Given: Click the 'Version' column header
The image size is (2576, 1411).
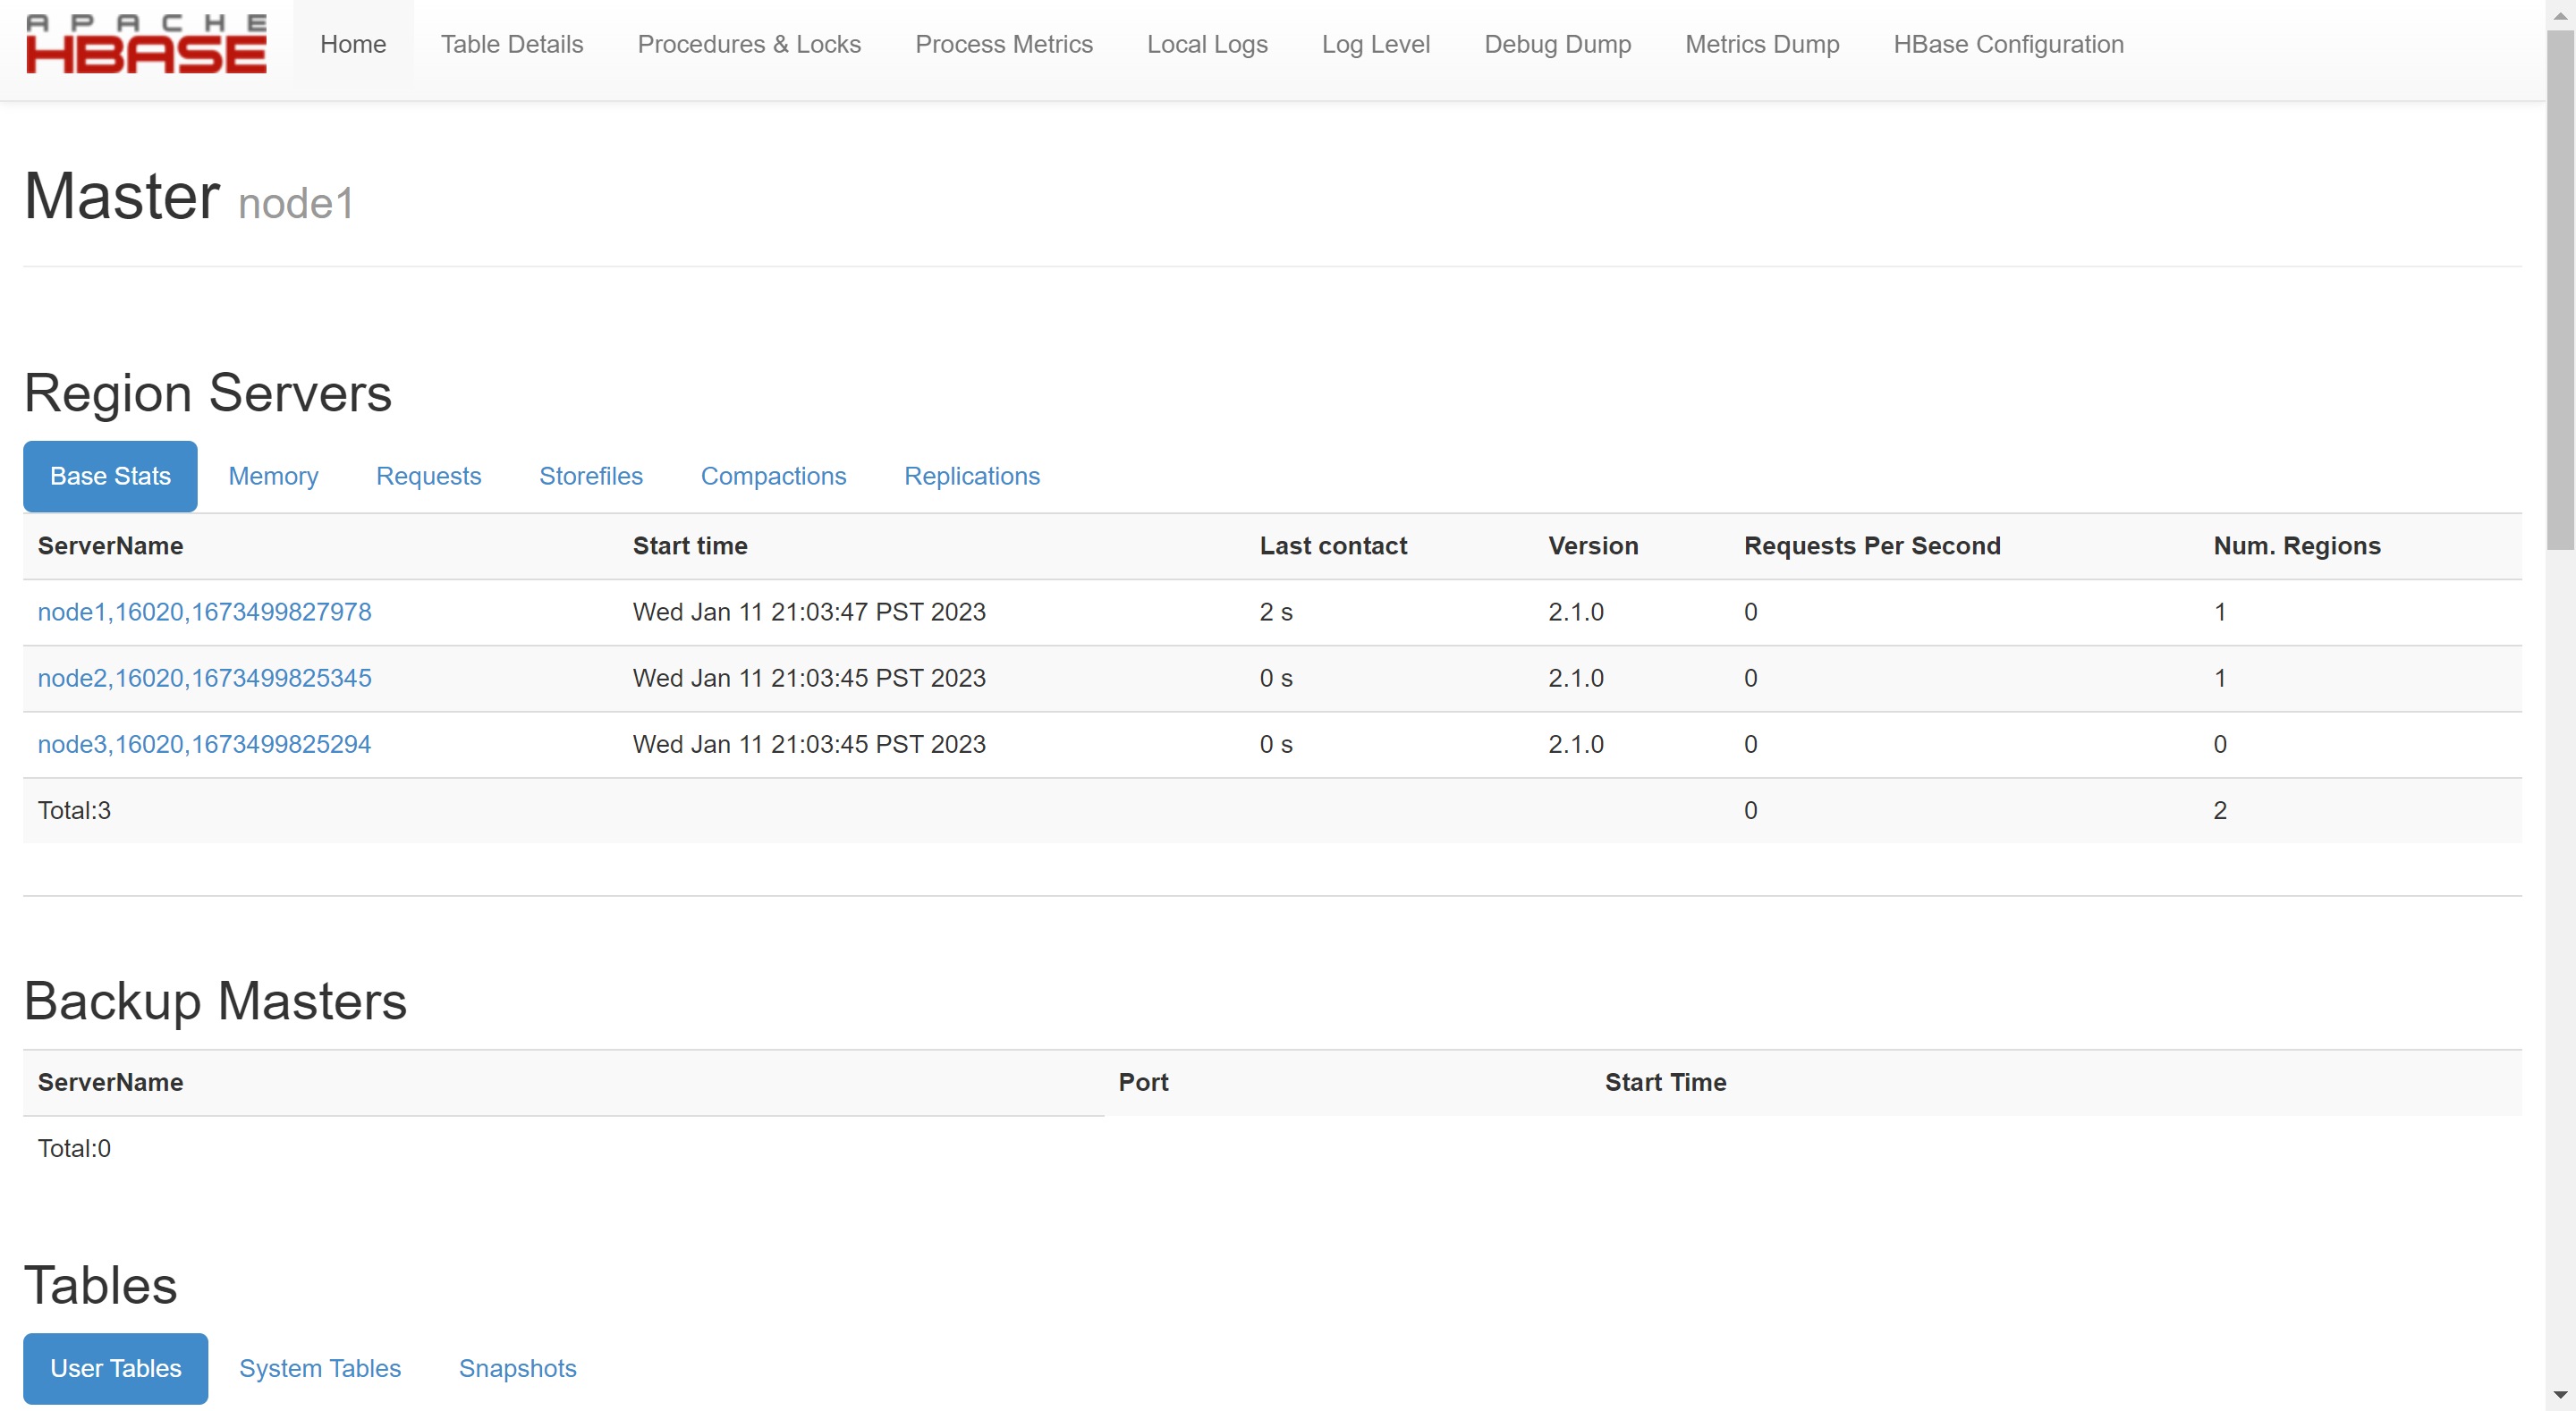Looking at the screenshot, I should coord(1593,546).
